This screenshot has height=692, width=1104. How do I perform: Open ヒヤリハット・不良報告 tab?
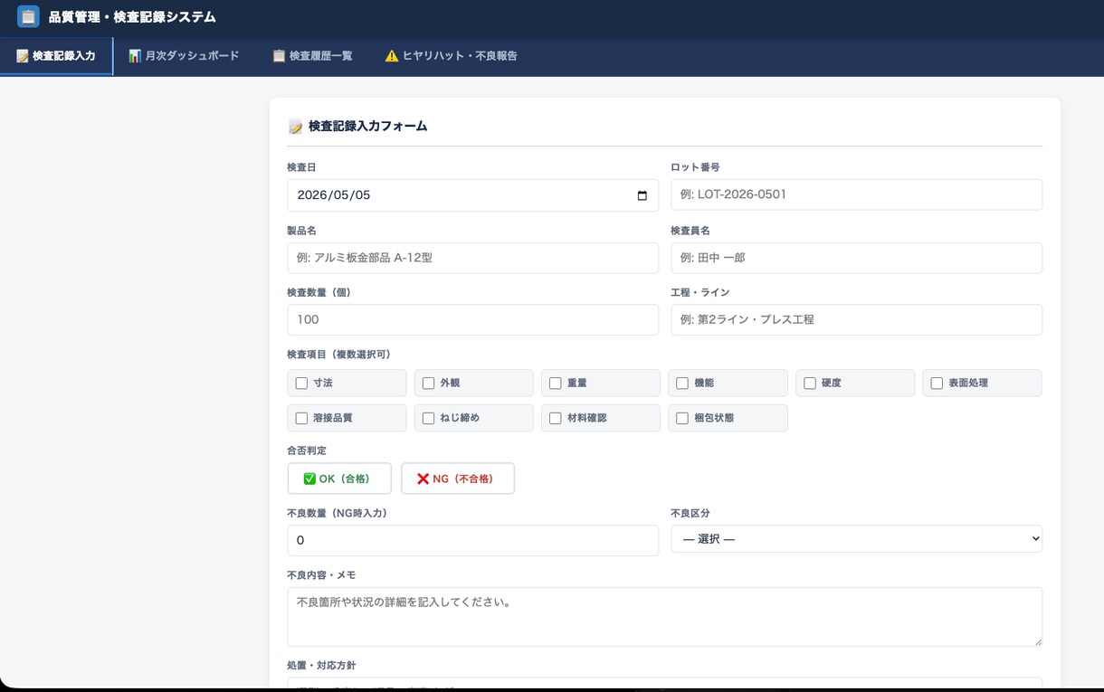click(x=451, y=56)
